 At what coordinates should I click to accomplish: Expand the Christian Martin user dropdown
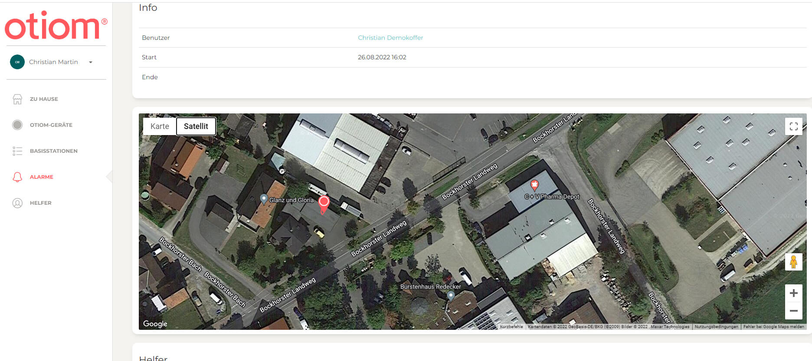coord(91,62)
